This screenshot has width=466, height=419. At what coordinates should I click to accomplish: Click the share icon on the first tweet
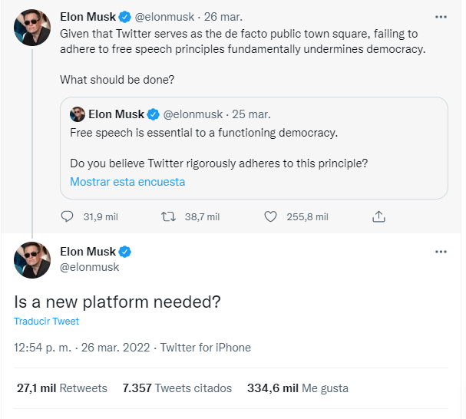point(378,217)
